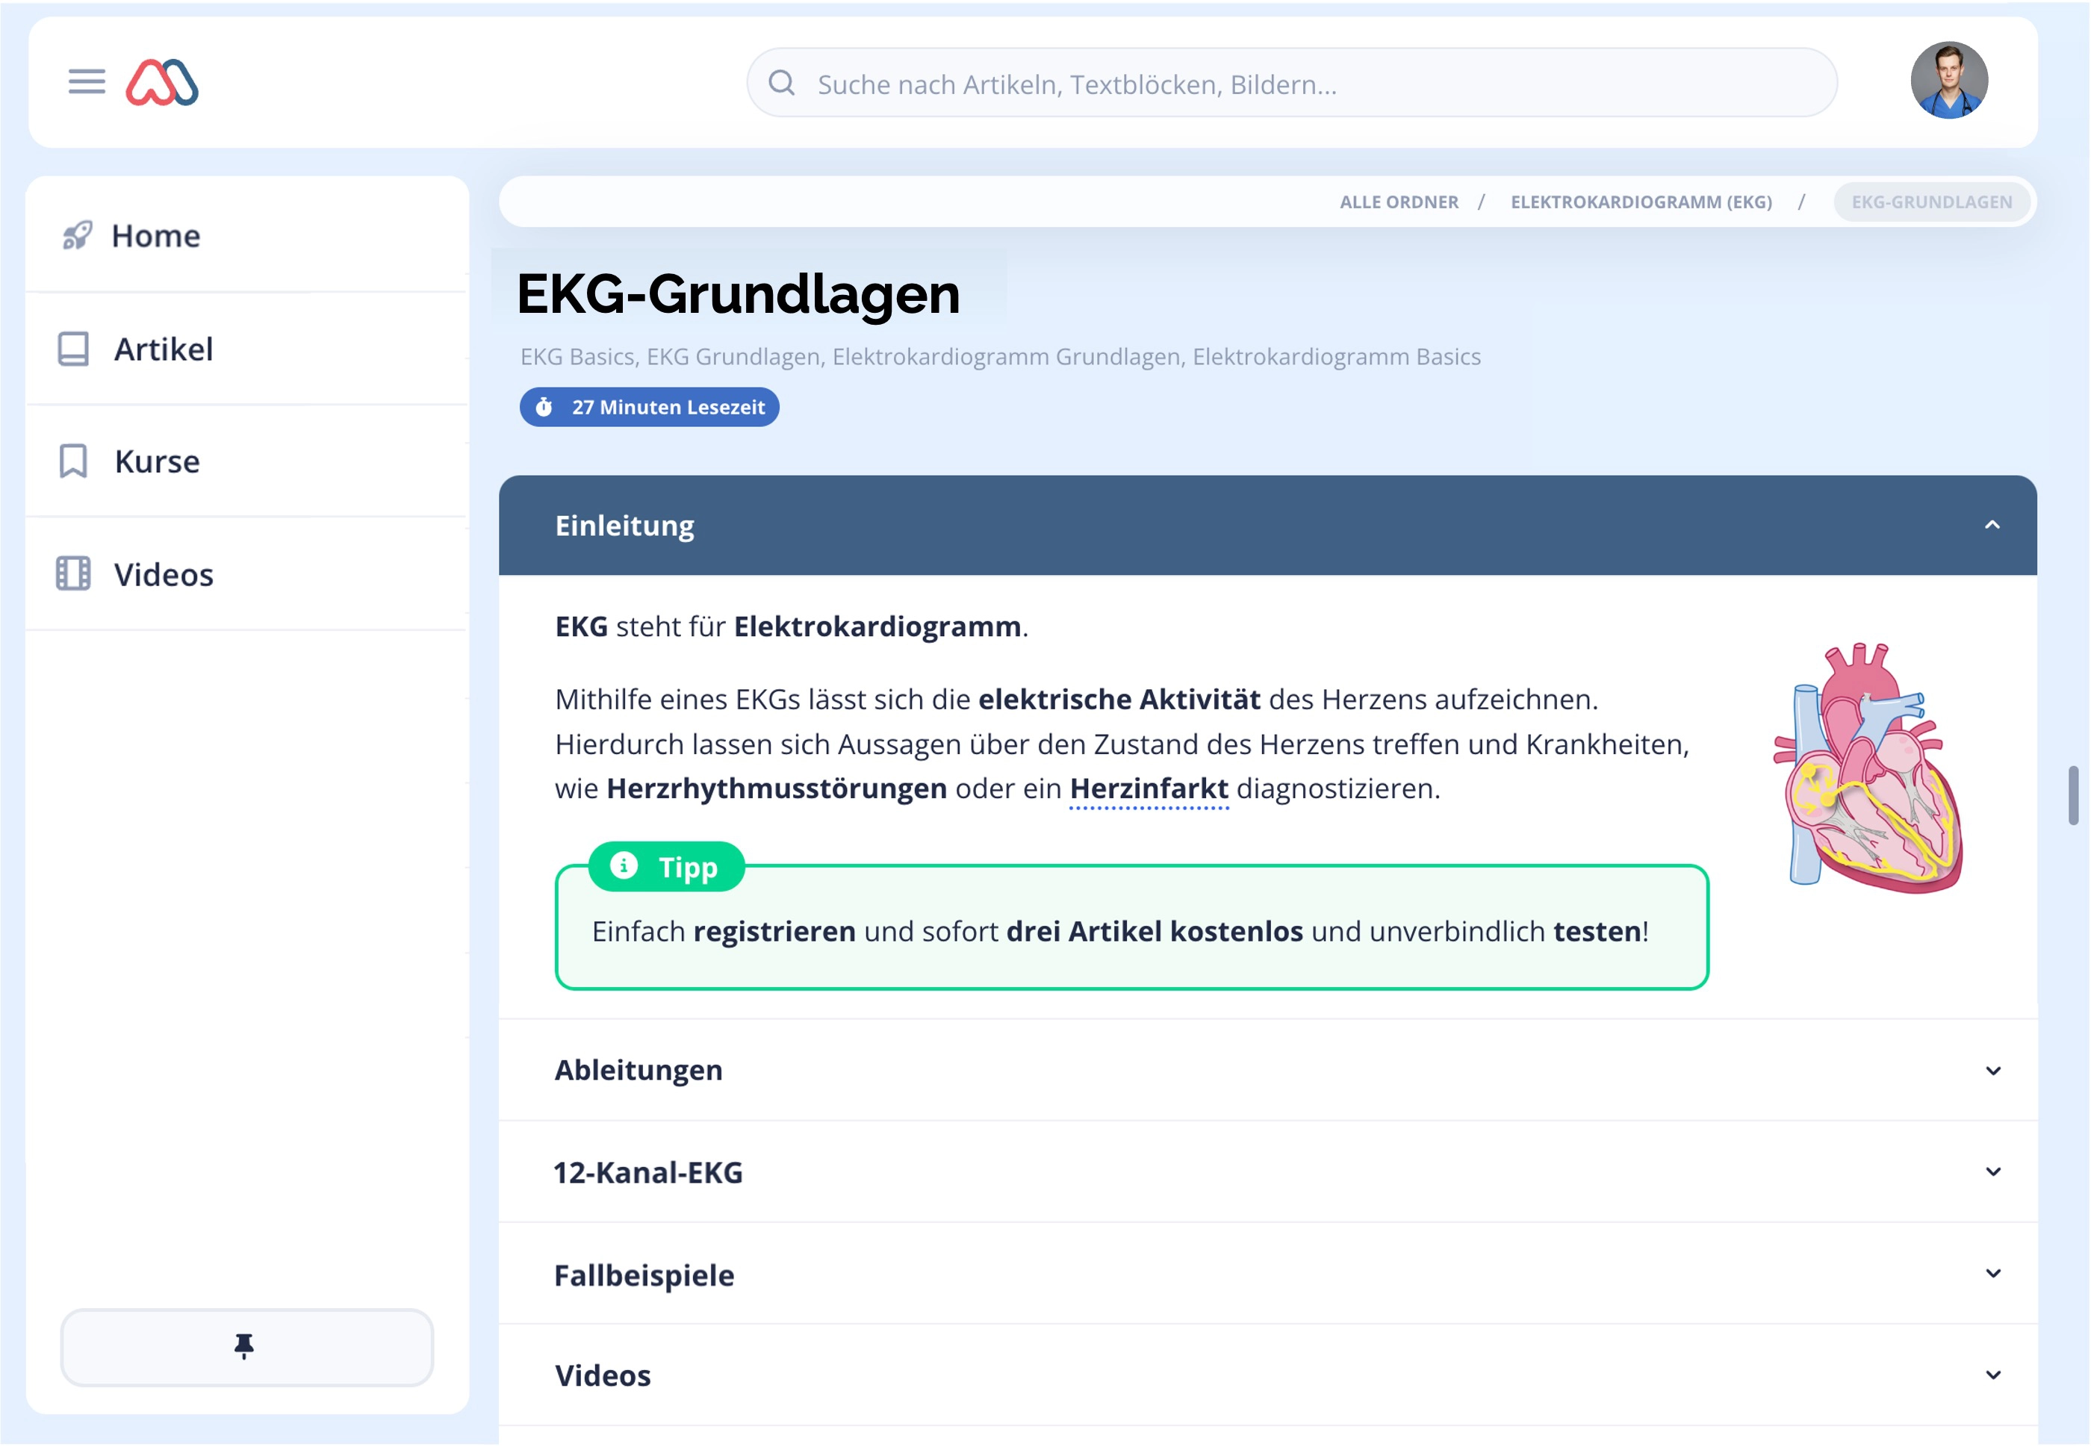Pin the sidebar using the pin button
Screen dimensions: 2091x1447
pyautogui.click(x=246, y=1348)
